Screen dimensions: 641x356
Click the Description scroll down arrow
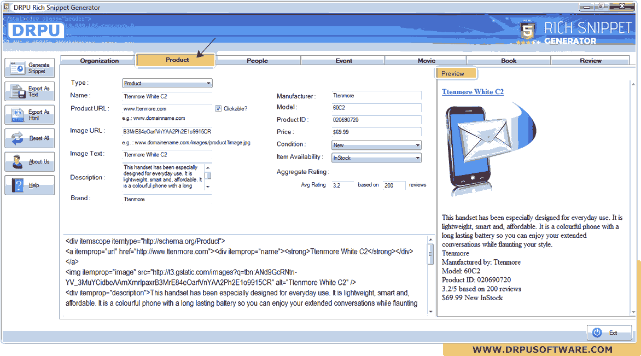[x=208, y=187]
